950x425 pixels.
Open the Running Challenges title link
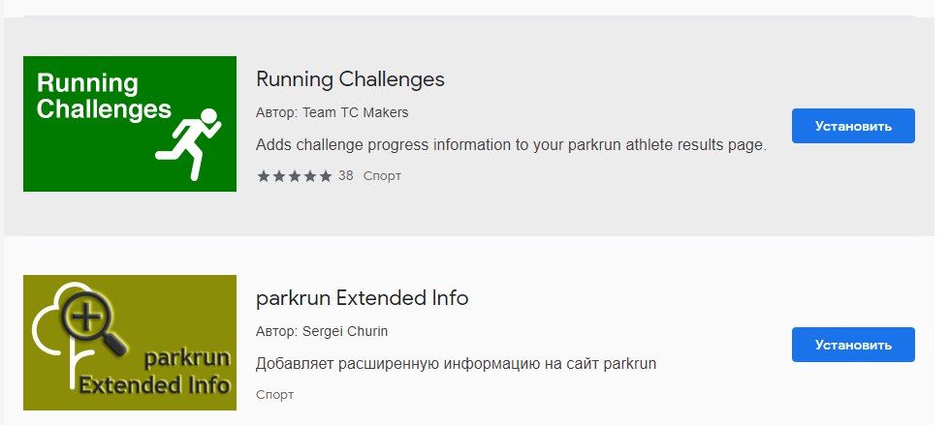pyautogui.click(x=350, y=78)
